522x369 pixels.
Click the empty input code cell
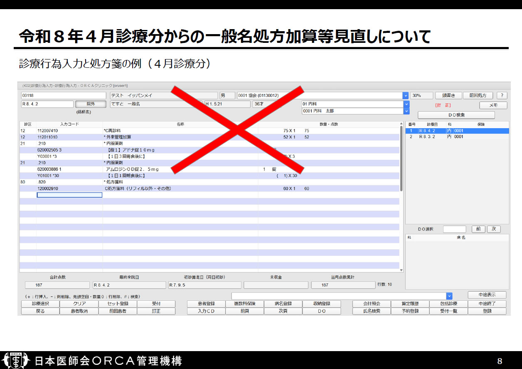(x=69, y=195)
